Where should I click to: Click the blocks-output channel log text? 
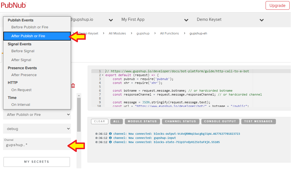177,134
